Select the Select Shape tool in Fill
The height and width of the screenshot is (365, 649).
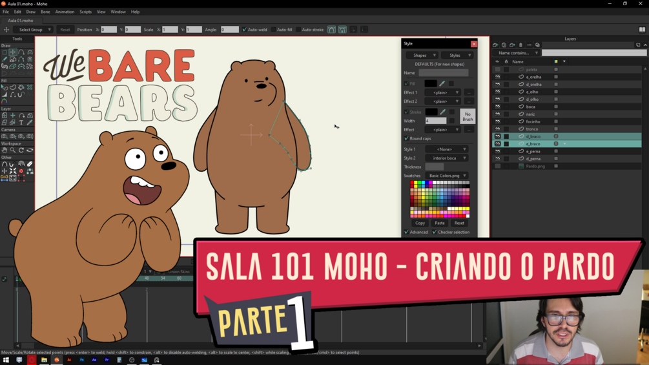pos(5,87)
